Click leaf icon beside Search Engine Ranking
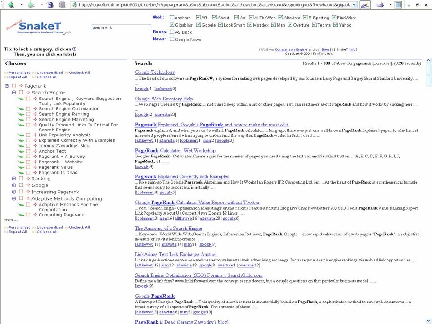Image resolution: width=432 pixels, height=324 pixels. pyautogui.click(x=21, y=114)
